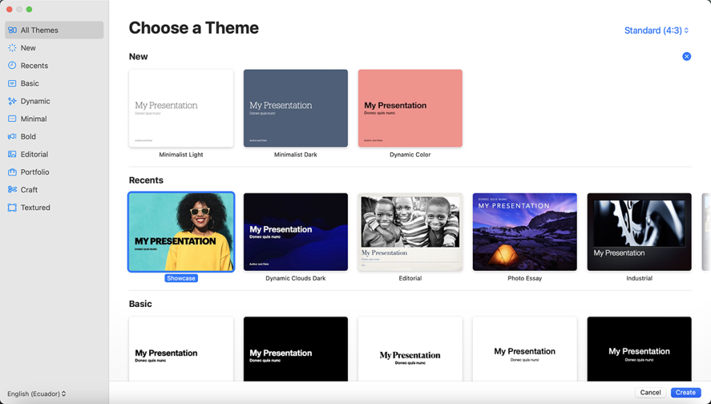Open the English (Ecuador) language dropdown
This screenshot has width=711, height=404.
(x=37, y=394)
